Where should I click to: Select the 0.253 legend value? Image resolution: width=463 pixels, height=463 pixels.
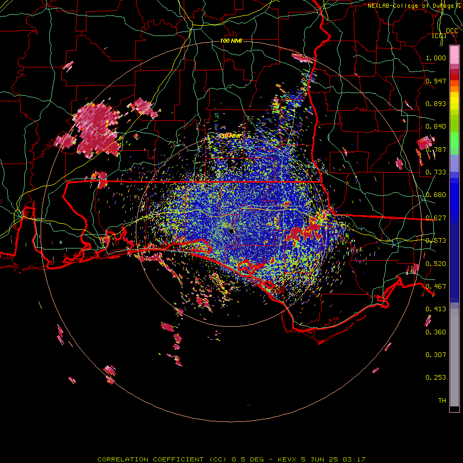coord(436,378)
